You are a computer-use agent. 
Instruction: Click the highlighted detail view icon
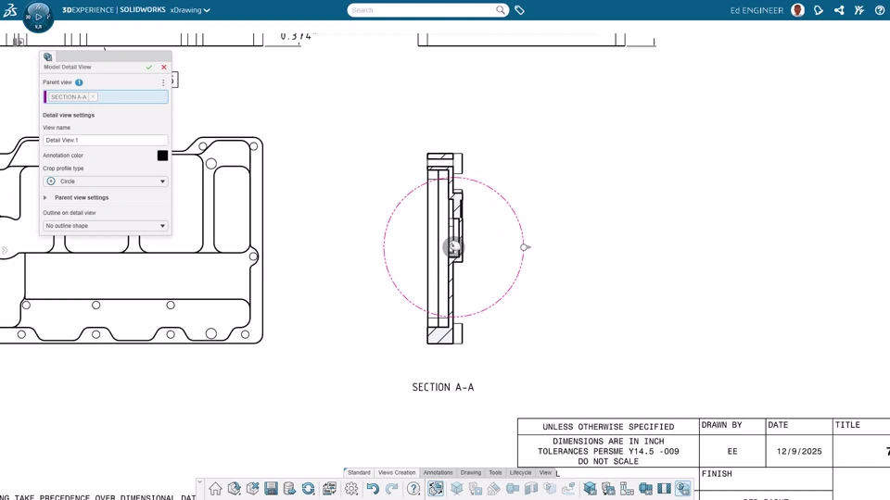[x=683, y=489]
